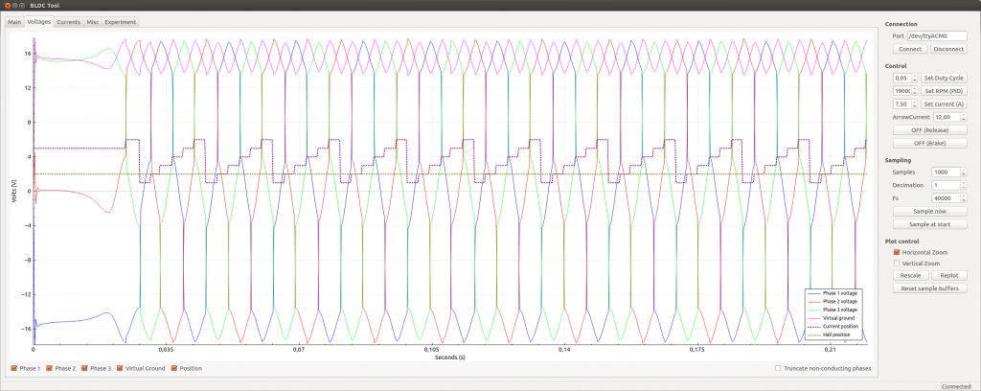The height and width of the screenshot is (391, 981).
Task: Click the Decimation spinner arrows
Action: coord(964,185)
